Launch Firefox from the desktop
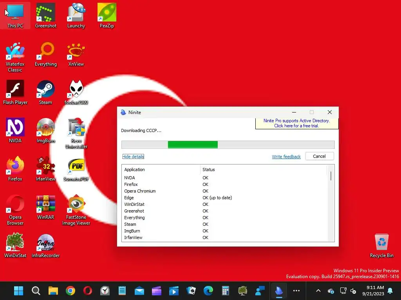This screenshot has width=401, height=300. click(x=15, y=169)
